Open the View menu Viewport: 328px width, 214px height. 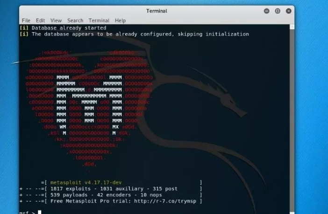pyautogui.click(x=56, y=21)
